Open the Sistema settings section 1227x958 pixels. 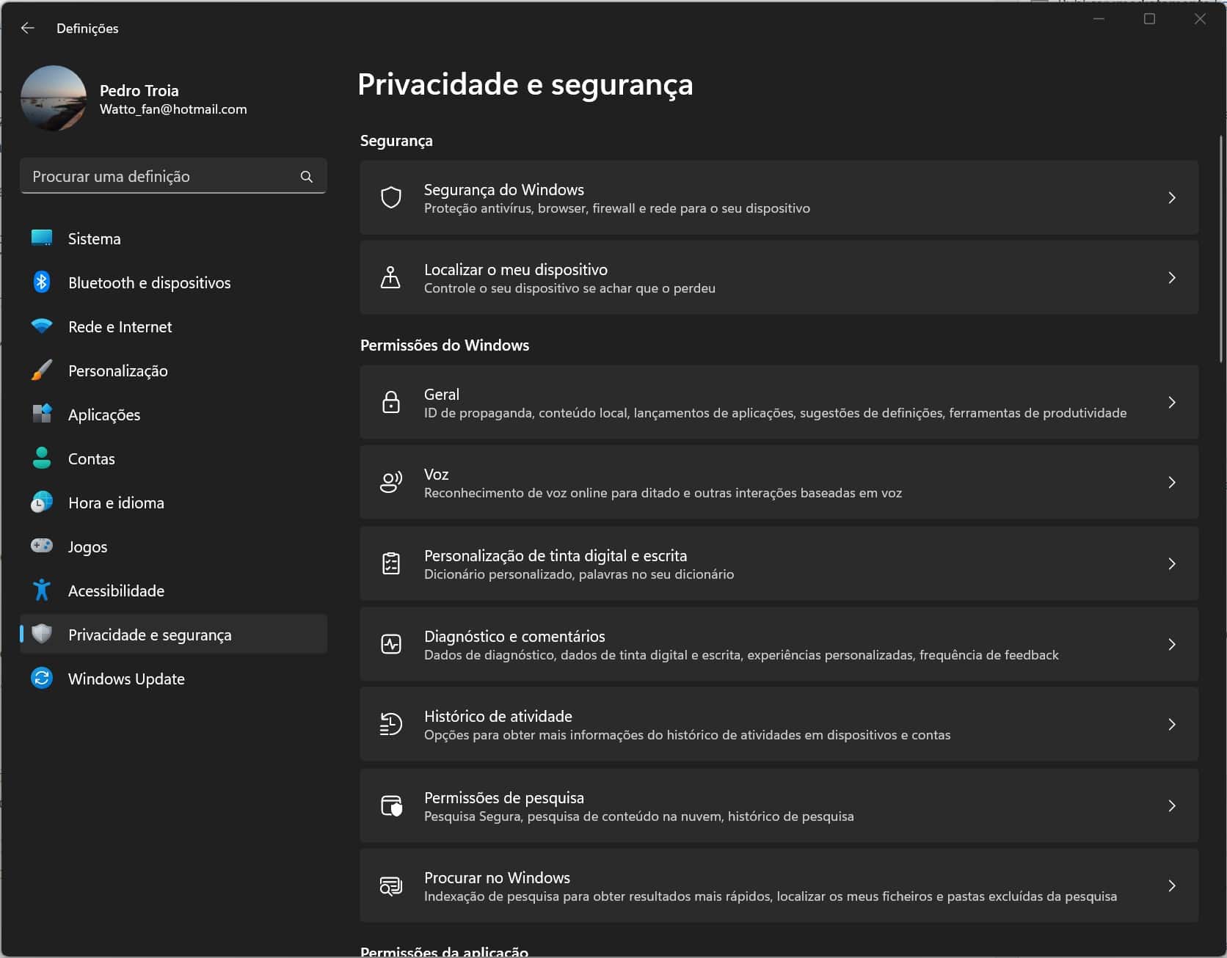pos(94,238)
